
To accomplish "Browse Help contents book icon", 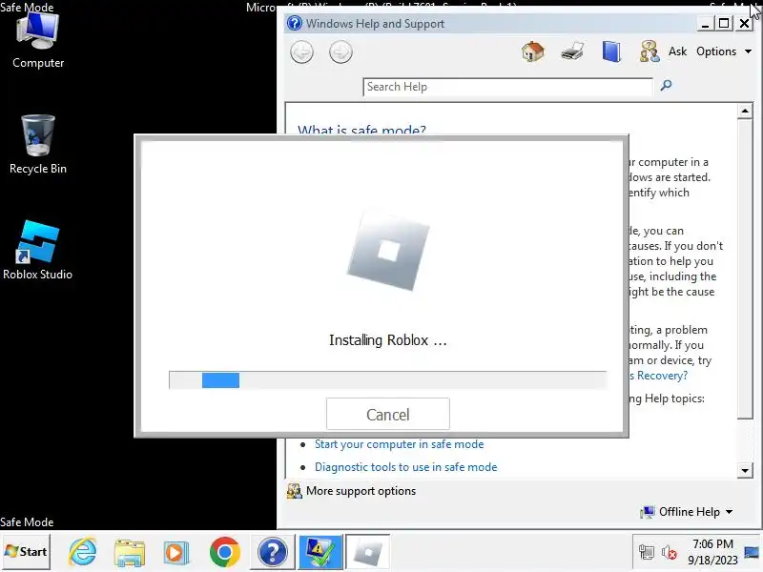I will (611, 51).
